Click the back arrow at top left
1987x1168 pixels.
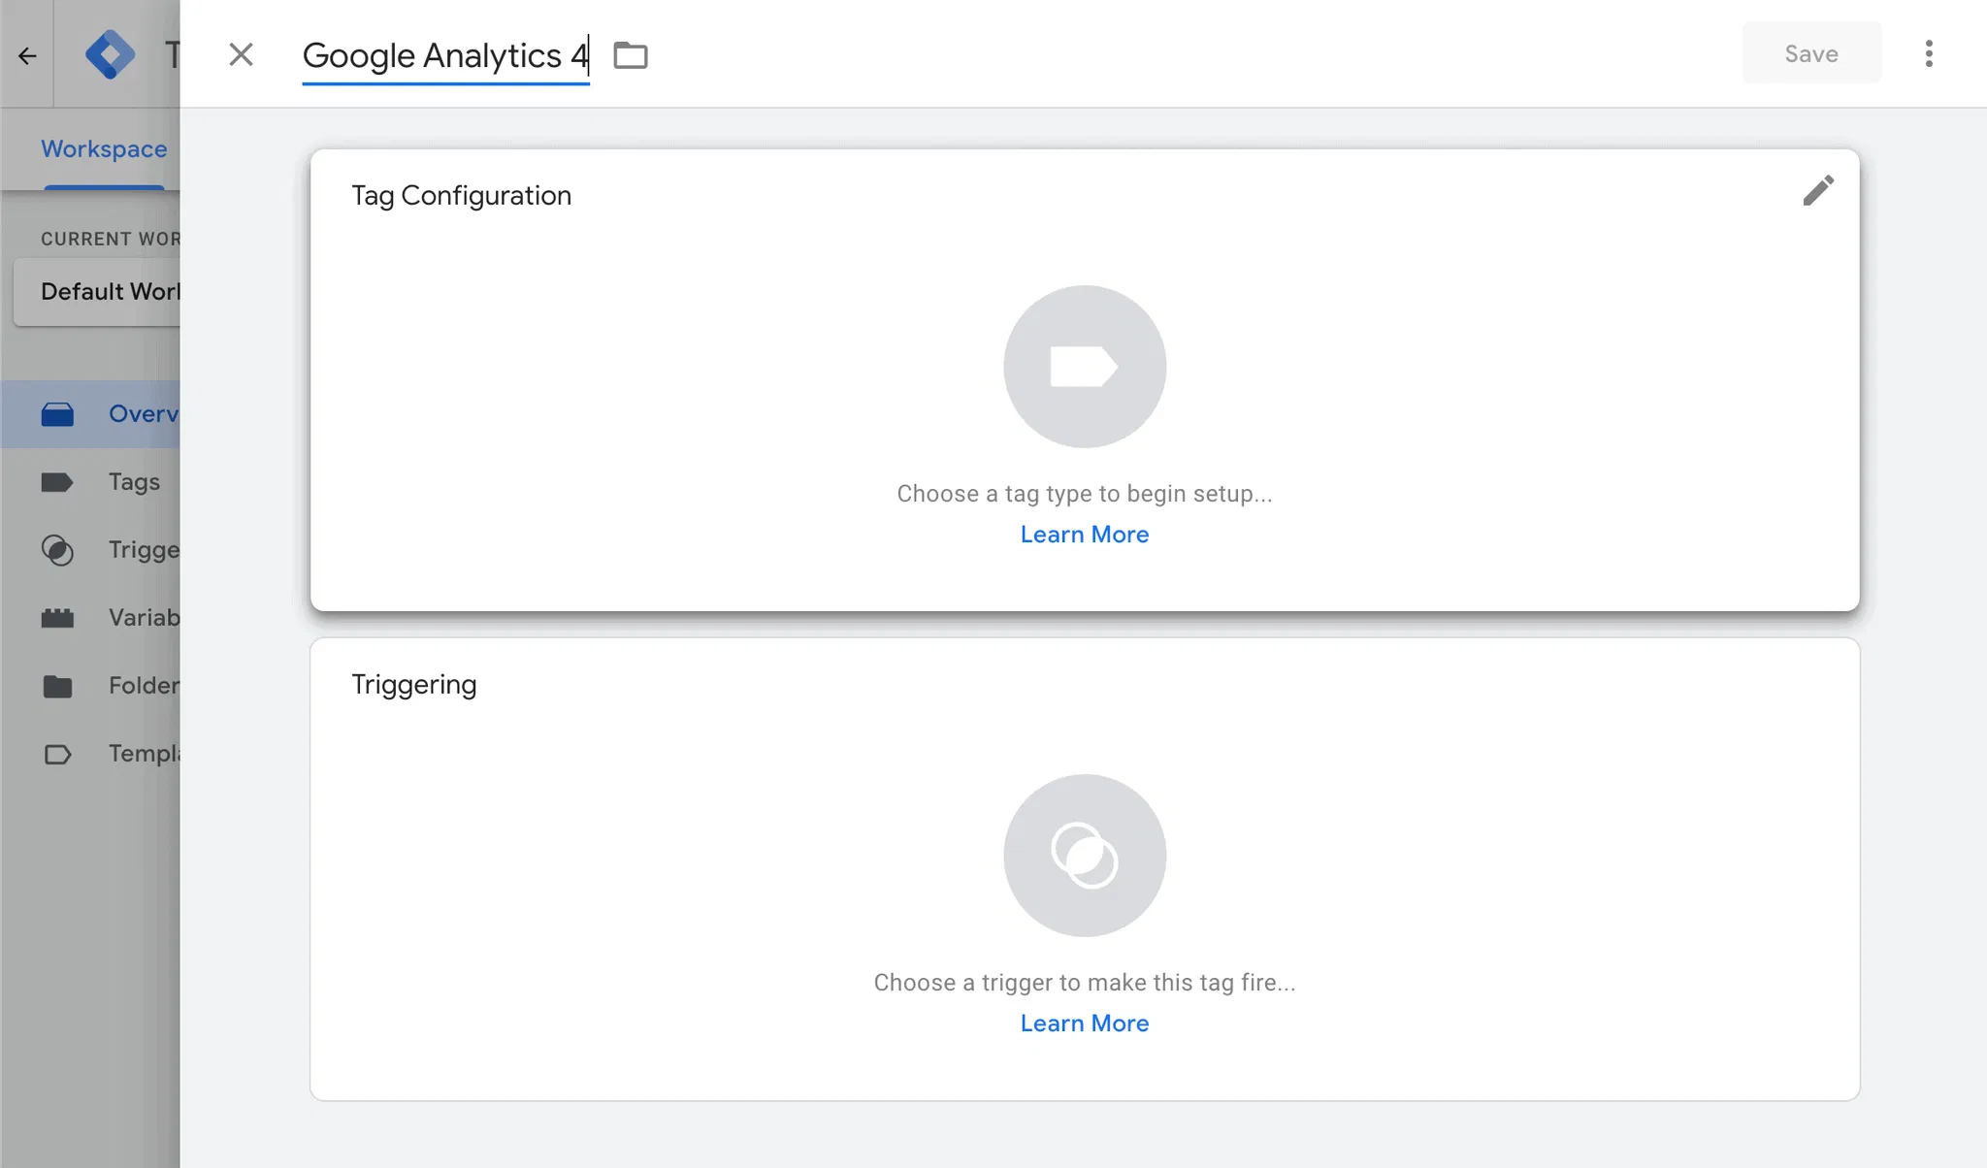tap(27, 55)
